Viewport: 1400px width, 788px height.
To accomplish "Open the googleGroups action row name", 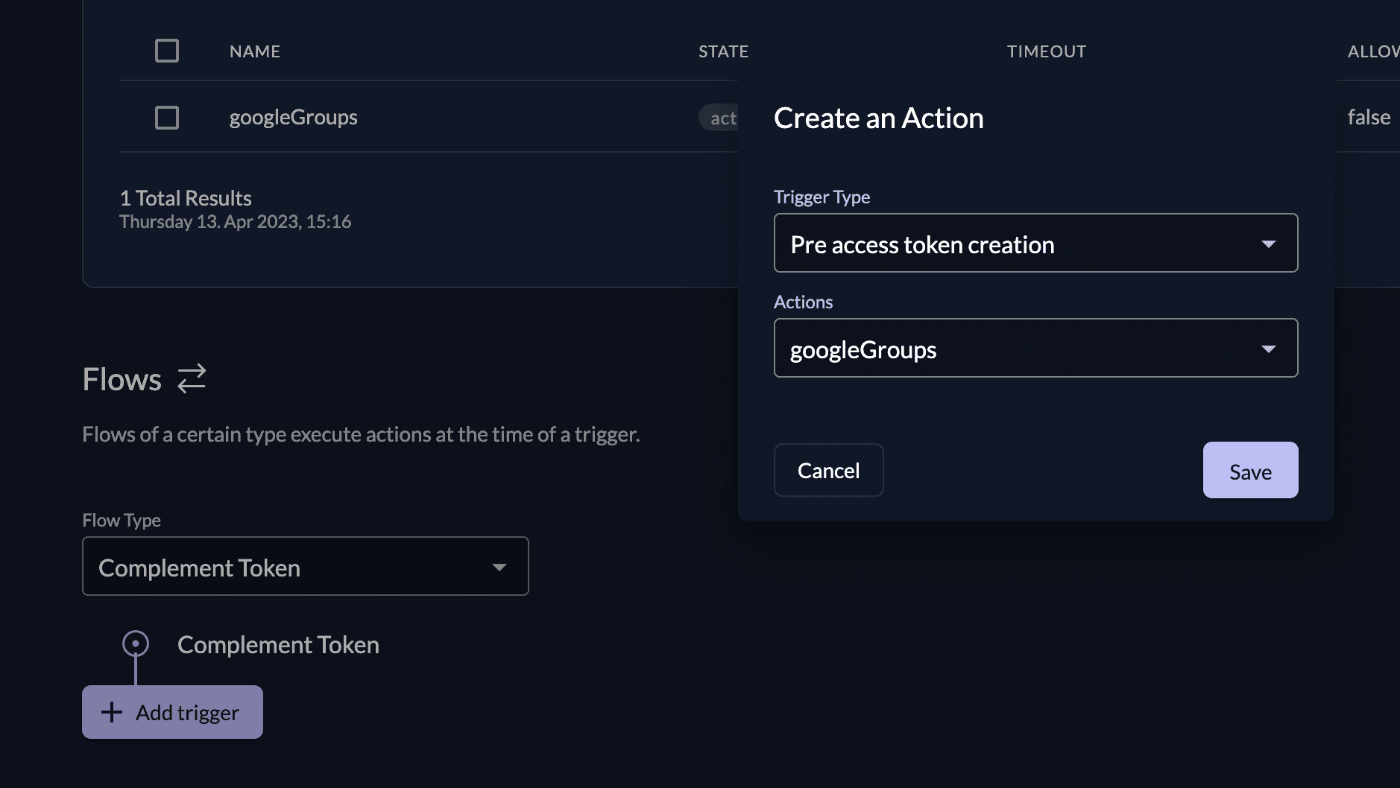I will coord(293,117).
